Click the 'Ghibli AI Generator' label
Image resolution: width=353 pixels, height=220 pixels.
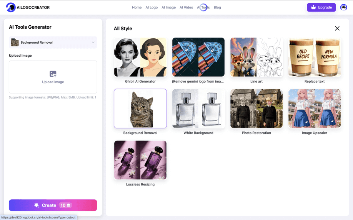coord(140,82)
